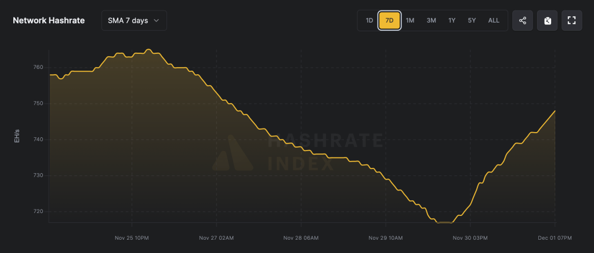Select the Nov 28 06AM date marker
Viewport: 594px width, 253px height.
click(x=301, y=237)
